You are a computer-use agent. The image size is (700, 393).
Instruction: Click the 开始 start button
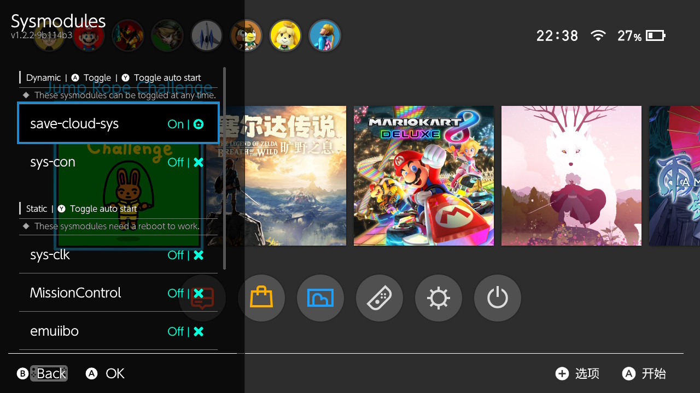tap(644, 373)
